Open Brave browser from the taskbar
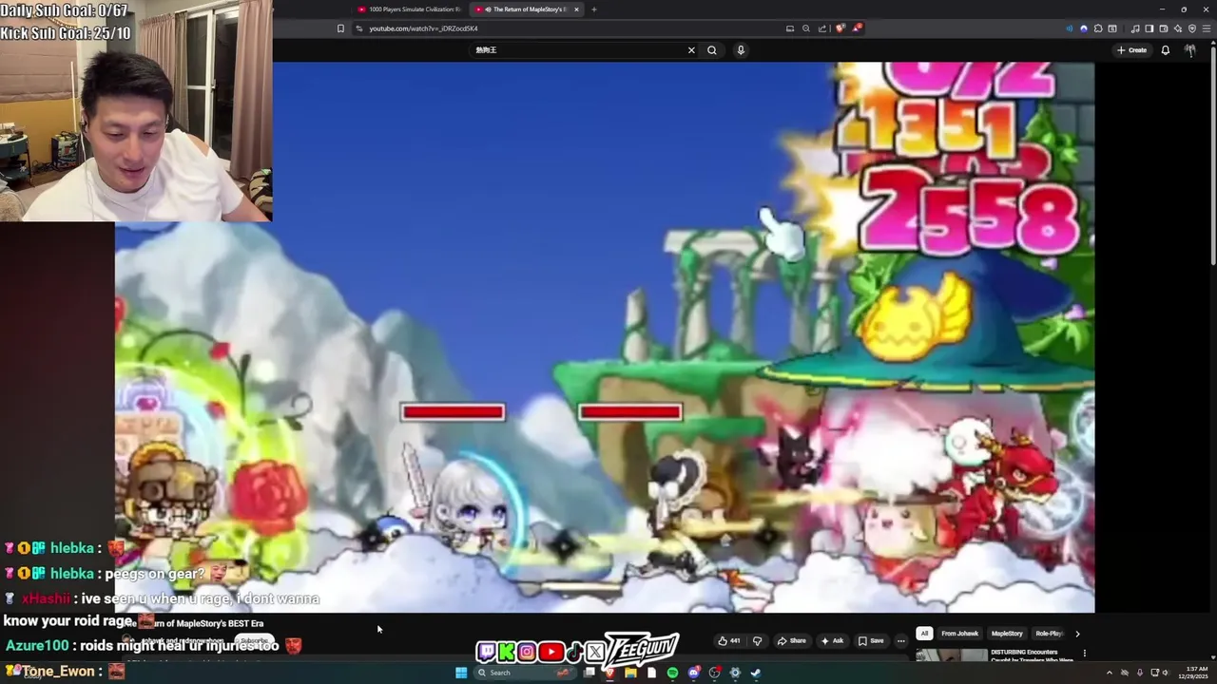1217x684 pixels. pos(610,673)
